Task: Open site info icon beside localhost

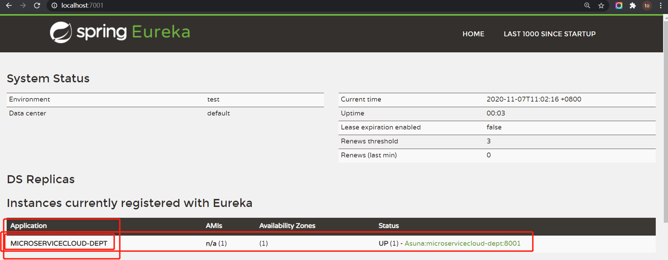Action: click(x=54, y=6)
